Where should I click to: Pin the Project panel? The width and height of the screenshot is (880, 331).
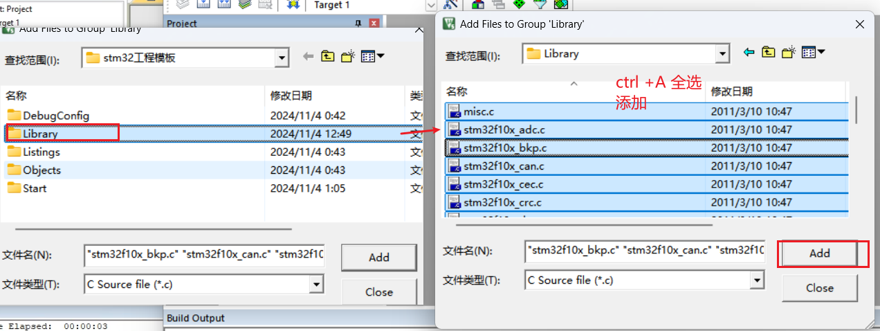358,24
